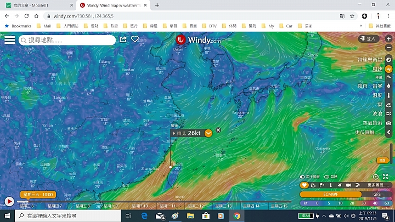Toggle particle animation switch
Image resolution: width=395 pixels, height=222 pixels.
pos(302,177)
